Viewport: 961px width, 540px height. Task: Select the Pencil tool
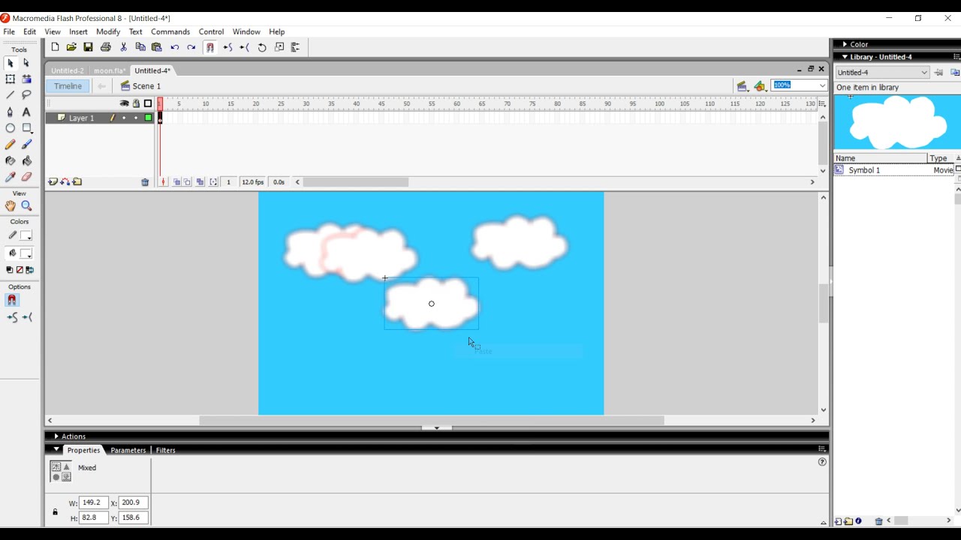[11, 145]
